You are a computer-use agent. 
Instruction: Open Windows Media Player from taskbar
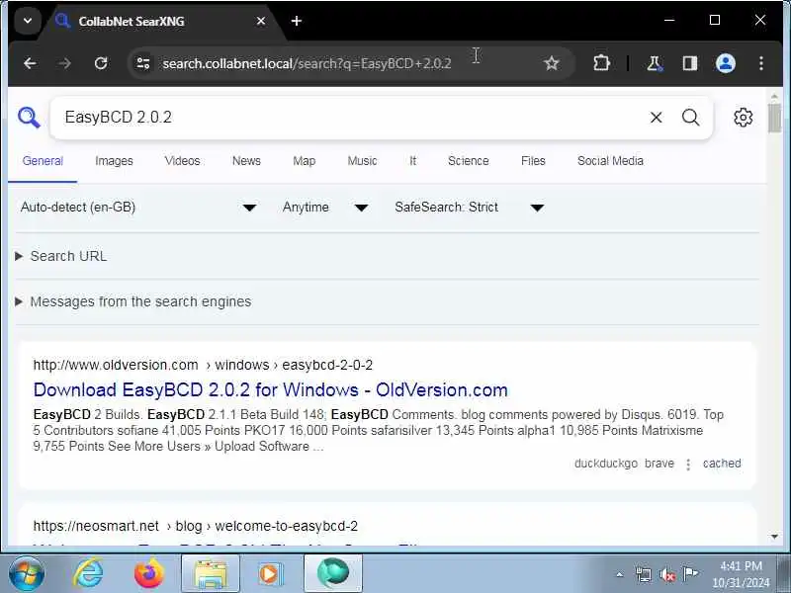coord(270,574)
